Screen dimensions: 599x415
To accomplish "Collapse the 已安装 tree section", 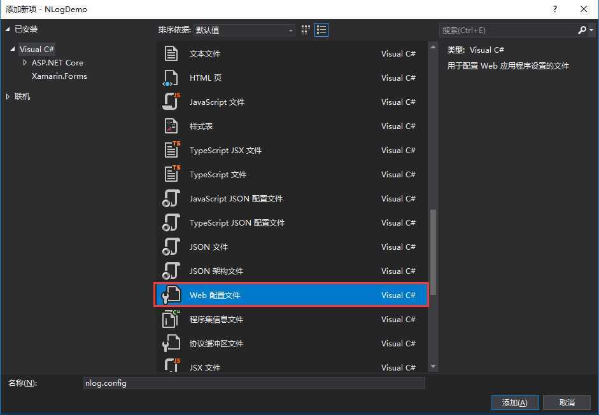I will point(8,29).
